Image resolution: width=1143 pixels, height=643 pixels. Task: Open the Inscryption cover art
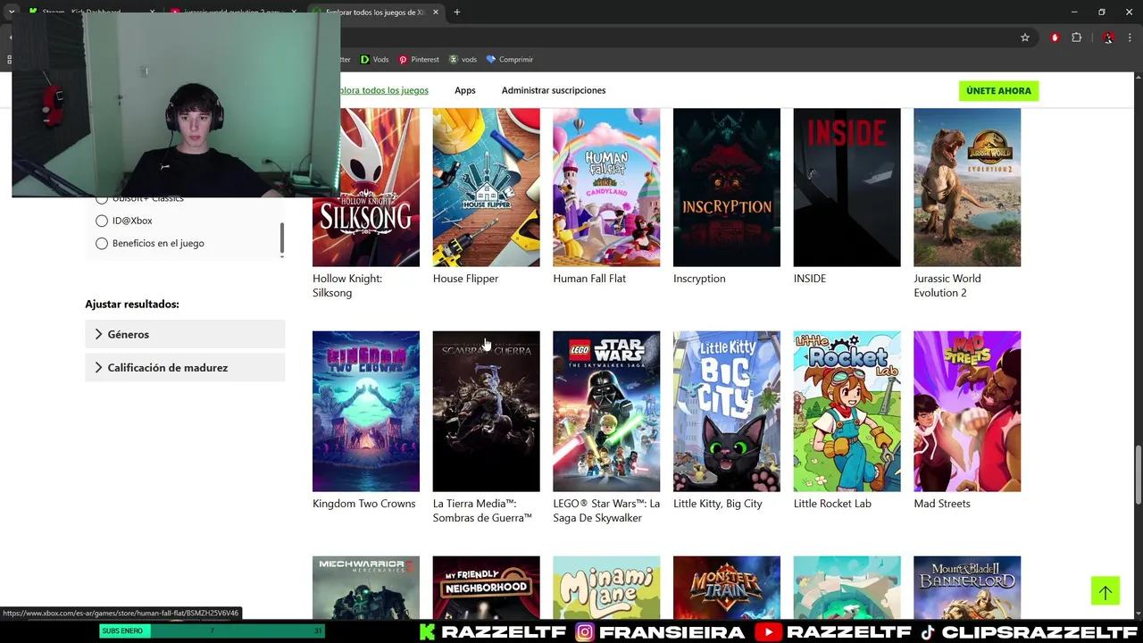tap(727, 187)
